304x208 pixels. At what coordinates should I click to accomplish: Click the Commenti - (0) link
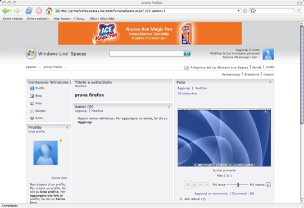click(x=243, y=193)
